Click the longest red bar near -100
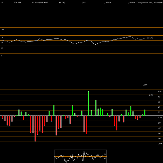 click(x=35, y=128)
